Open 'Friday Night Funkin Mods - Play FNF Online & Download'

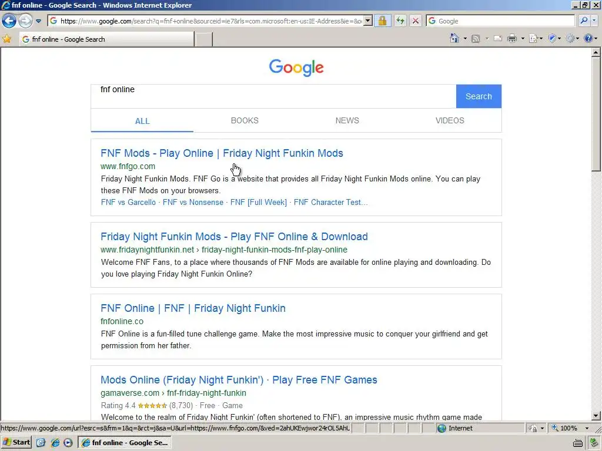point(234,237)
